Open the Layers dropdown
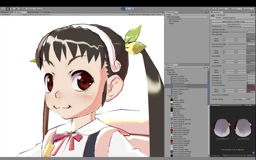The image size is (256, 160). [x=236, y=9]
